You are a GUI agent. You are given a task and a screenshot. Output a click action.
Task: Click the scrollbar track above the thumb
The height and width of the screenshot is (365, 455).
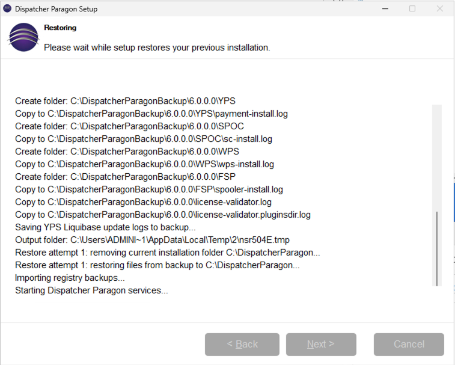click(x=437, y=158)
